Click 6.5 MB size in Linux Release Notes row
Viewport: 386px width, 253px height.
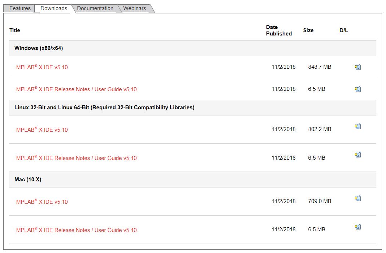317,158
